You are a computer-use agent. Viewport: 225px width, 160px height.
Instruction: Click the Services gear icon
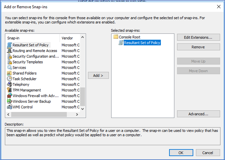pyautogui.click(x=9, y=68)
